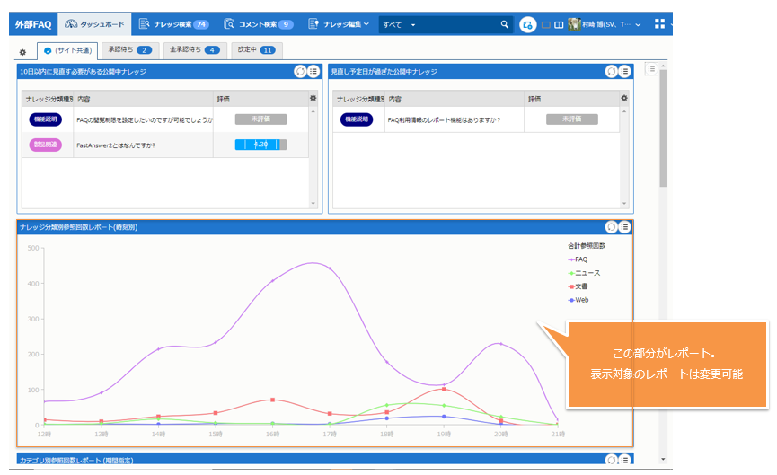Open the ナレッジ検索 menu item
Screen dimensions: 777x475
click(x=174, y=24)
